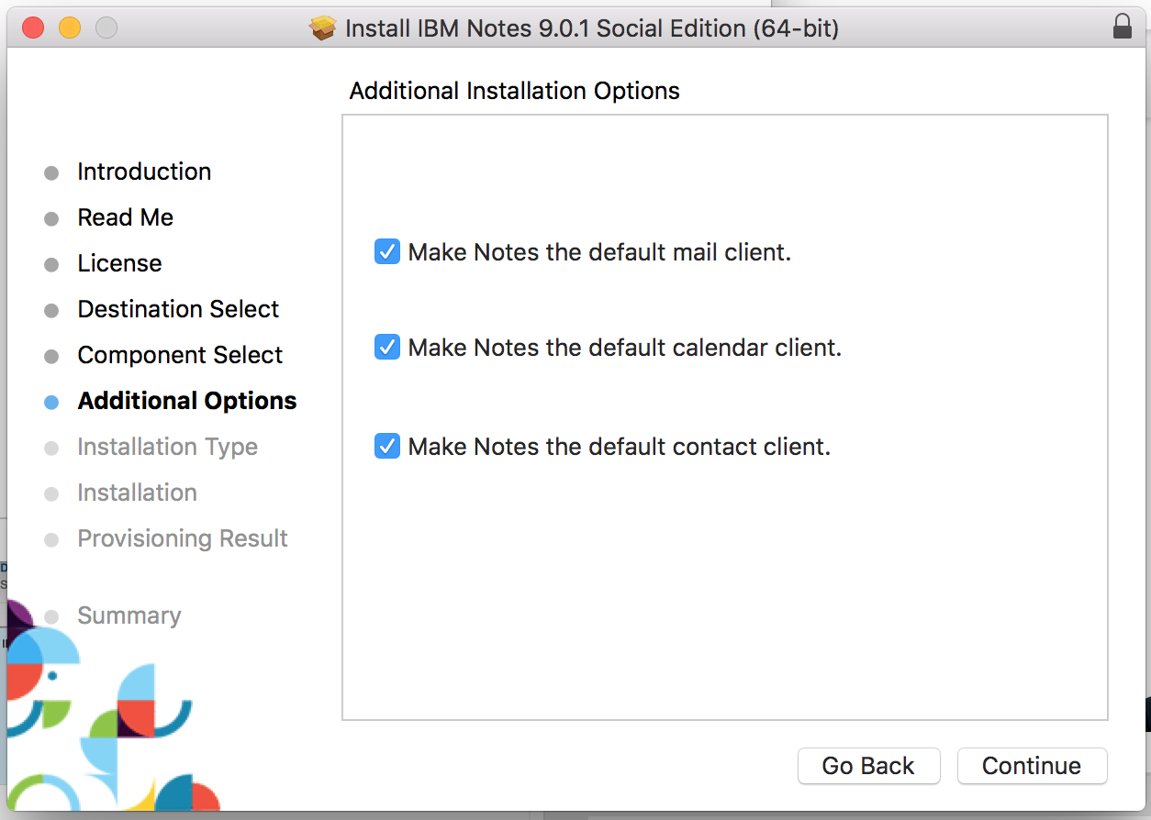Click the lock icon in title bar
The height and width of the screenshot is (820, 1151).
click(1122, 28)
